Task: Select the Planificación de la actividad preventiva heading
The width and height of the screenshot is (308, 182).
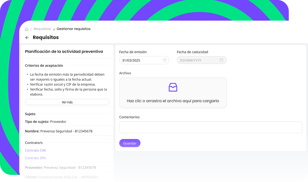Action: [x=64, y=52]
